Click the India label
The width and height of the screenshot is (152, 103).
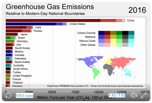coord(38,27)
